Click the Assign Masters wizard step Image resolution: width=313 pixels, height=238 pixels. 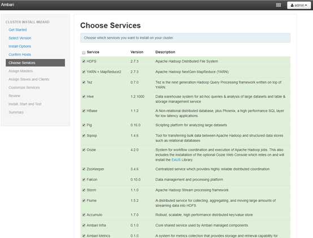[x=20, y=71]
